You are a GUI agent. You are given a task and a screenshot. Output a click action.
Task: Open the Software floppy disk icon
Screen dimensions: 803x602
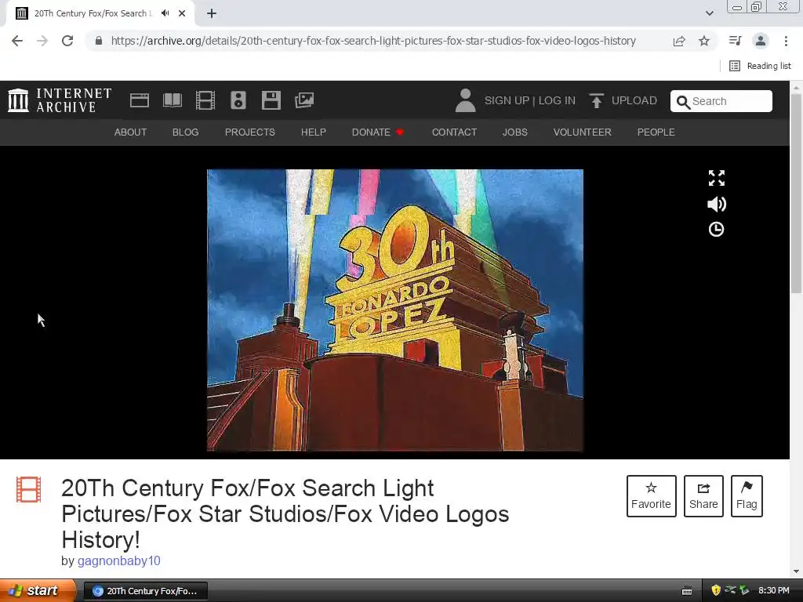271,100
